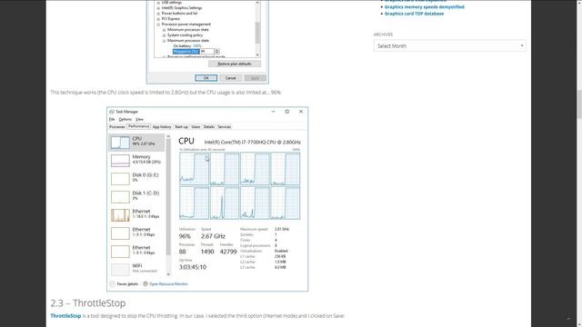Click the 42799 handles value

click(228, 252)
